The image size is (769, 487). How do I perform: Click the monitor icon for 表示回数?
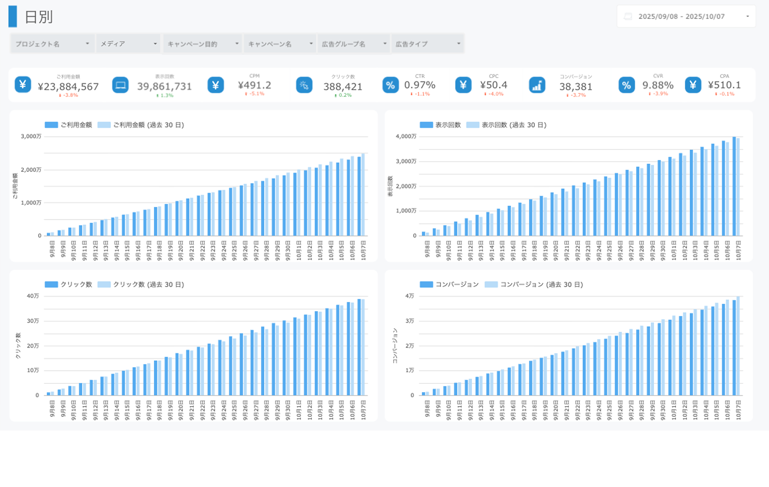click(x=120, y=85)
